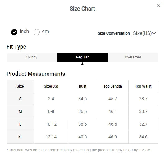Viewport: 165px width, 155px height.
Task: Expand the dropdown chevron next to Size(US)
Action: coord(154,33)
